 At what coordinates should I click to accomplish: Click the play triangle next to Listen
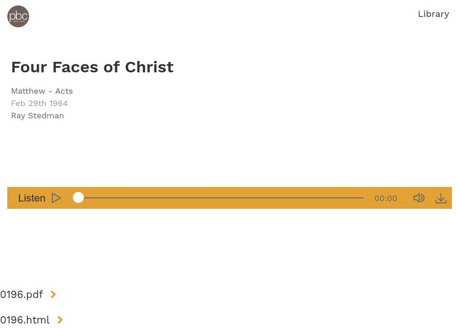[56, 198]
